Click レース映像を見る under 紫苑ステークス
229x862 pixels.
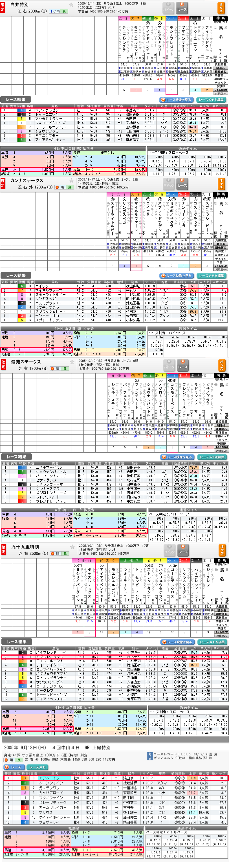[x=177, y=457]
